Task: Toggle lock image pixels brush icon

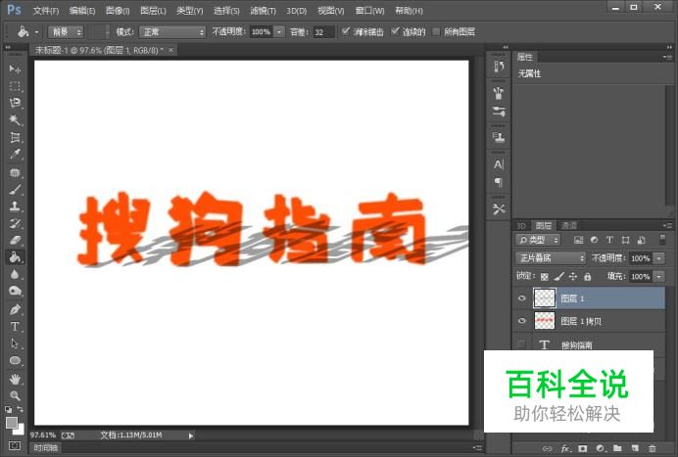Action: [x=559, y=276]
